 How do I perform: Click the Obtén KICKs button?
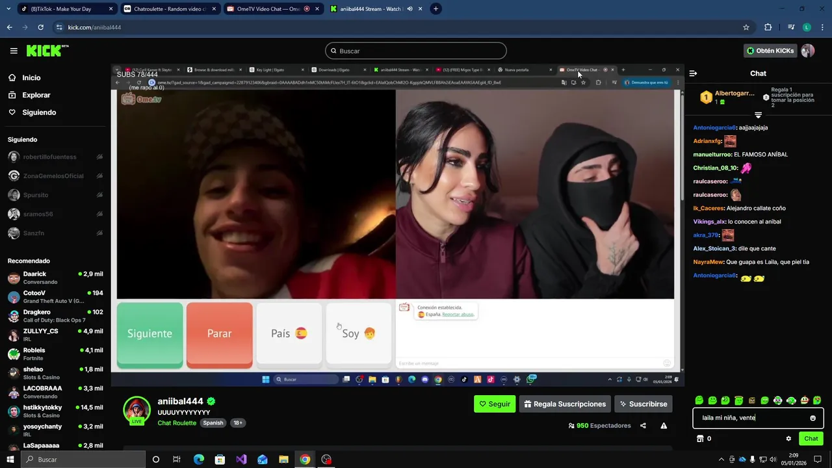pos(770,51)
